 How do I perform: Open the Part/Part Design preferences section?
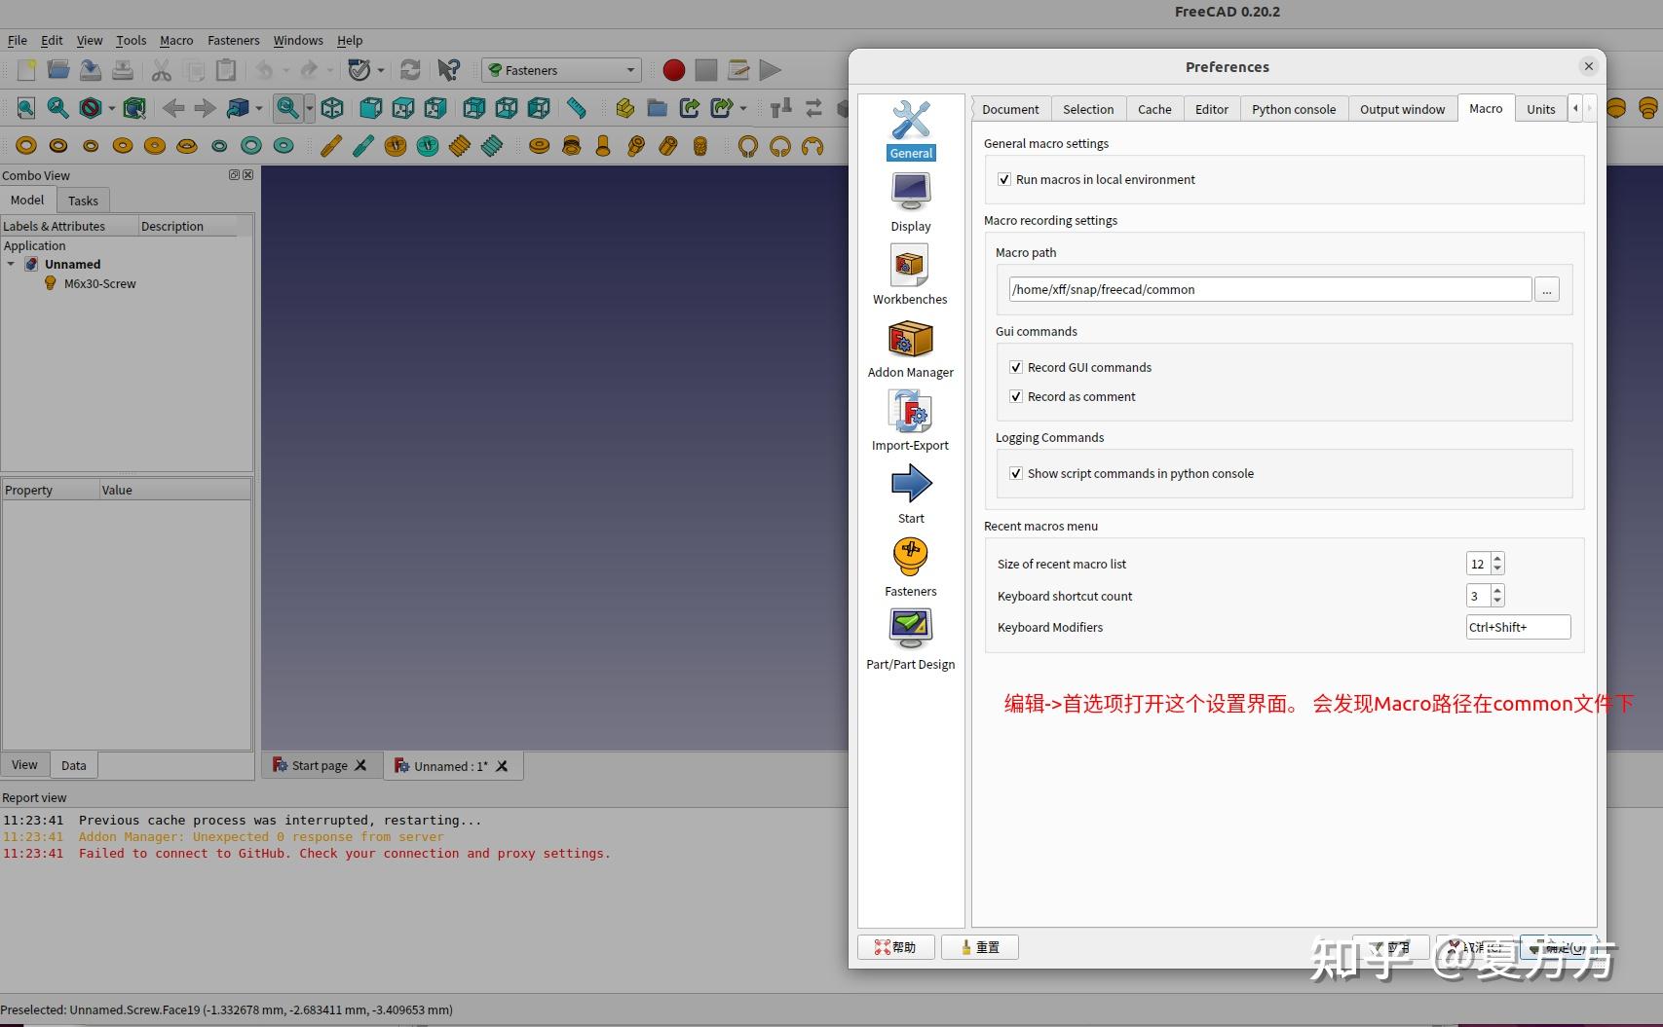[x=911, y=640]
